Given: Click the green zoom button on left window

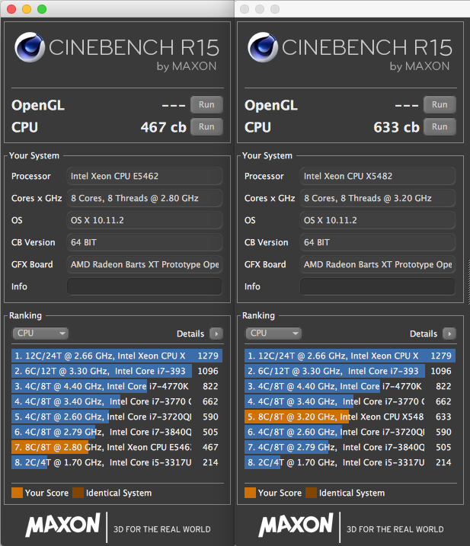Looking at the screenshot, I should pyautogui.click(x=41, y=9).
